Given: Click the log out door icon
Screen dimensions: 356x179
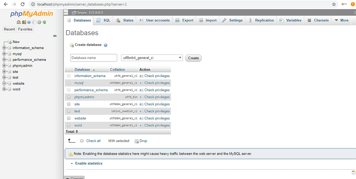Looking at the screenshot, I should tap(24, 22).
